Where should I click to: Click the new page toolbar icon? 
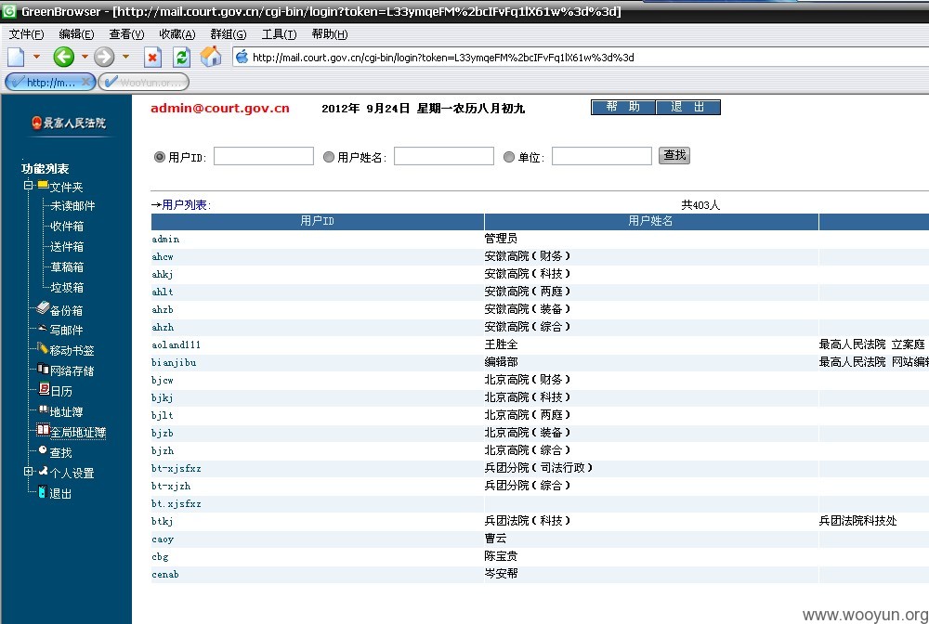pyautogui.click(x=16, y=58)
